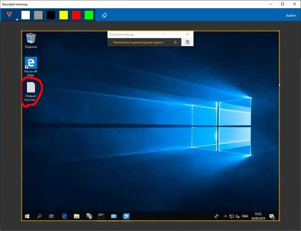This screenshot has height=231, width=301.
Task: Open the clock showing 15:25
Action: pos(258,216)
